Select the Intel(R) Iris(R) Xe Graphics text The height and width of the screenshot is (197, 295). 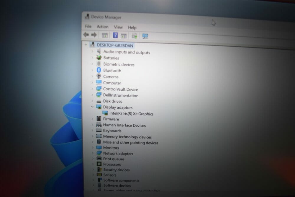[x=131, y=114]
